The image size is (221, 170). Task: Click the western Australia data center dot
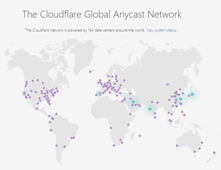tap(177, 146)
